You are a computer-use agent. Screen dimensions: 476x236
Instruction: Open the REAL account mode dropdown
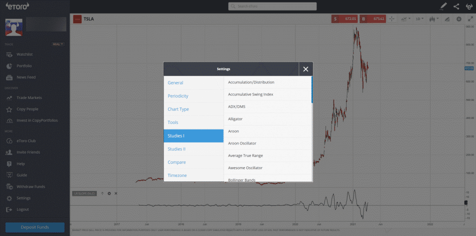58,44
